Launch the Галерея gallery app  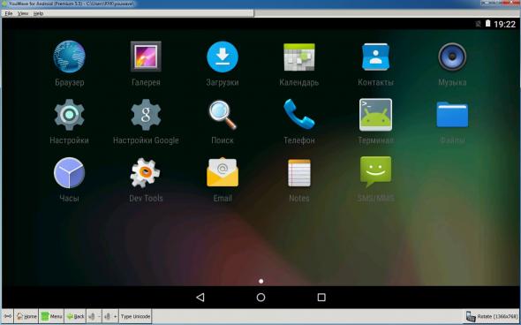click(146, 57)
